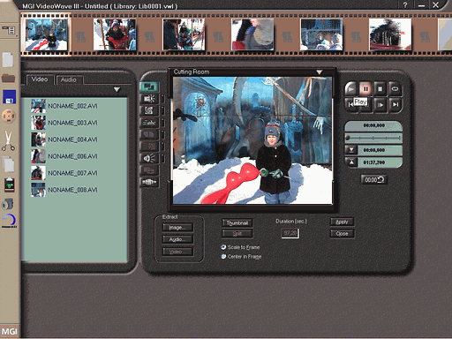
Task: Click the playback position slider knob
Action: 348,138
